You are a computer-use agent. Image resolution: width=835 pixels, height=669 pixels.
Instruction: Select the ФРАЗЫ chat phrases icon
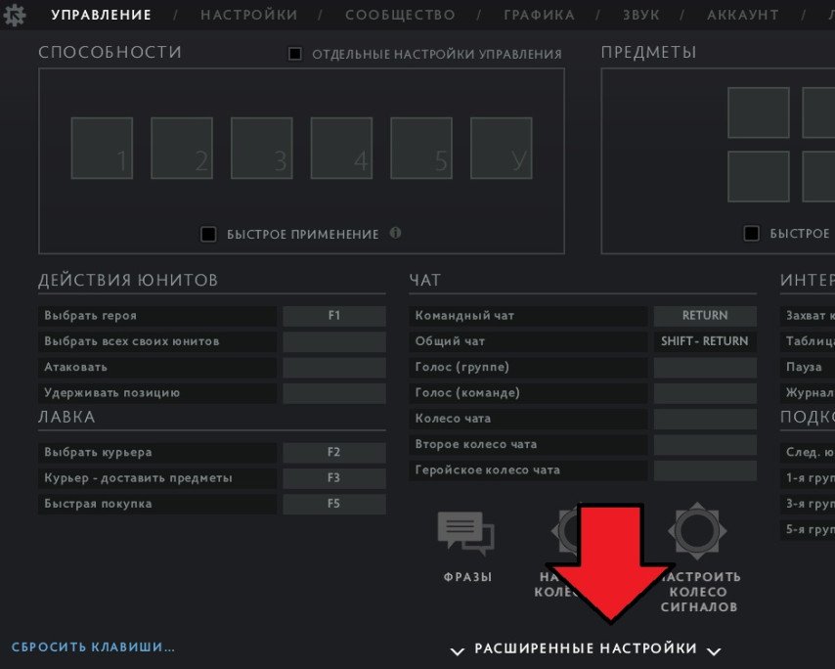(x=466, y=531)
